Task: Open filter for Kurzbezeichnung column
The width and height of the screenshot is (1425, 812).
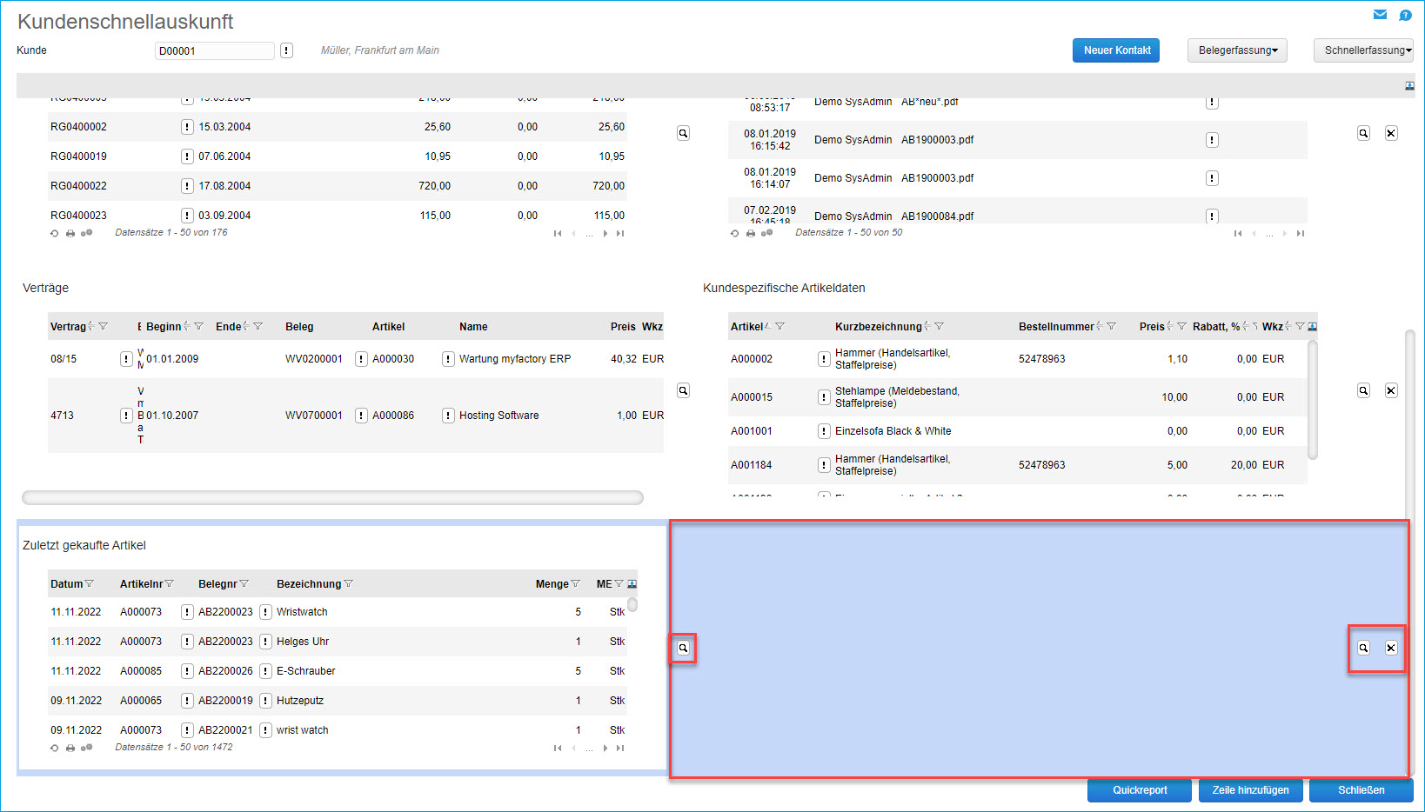Action: click(x=939, y=327)
